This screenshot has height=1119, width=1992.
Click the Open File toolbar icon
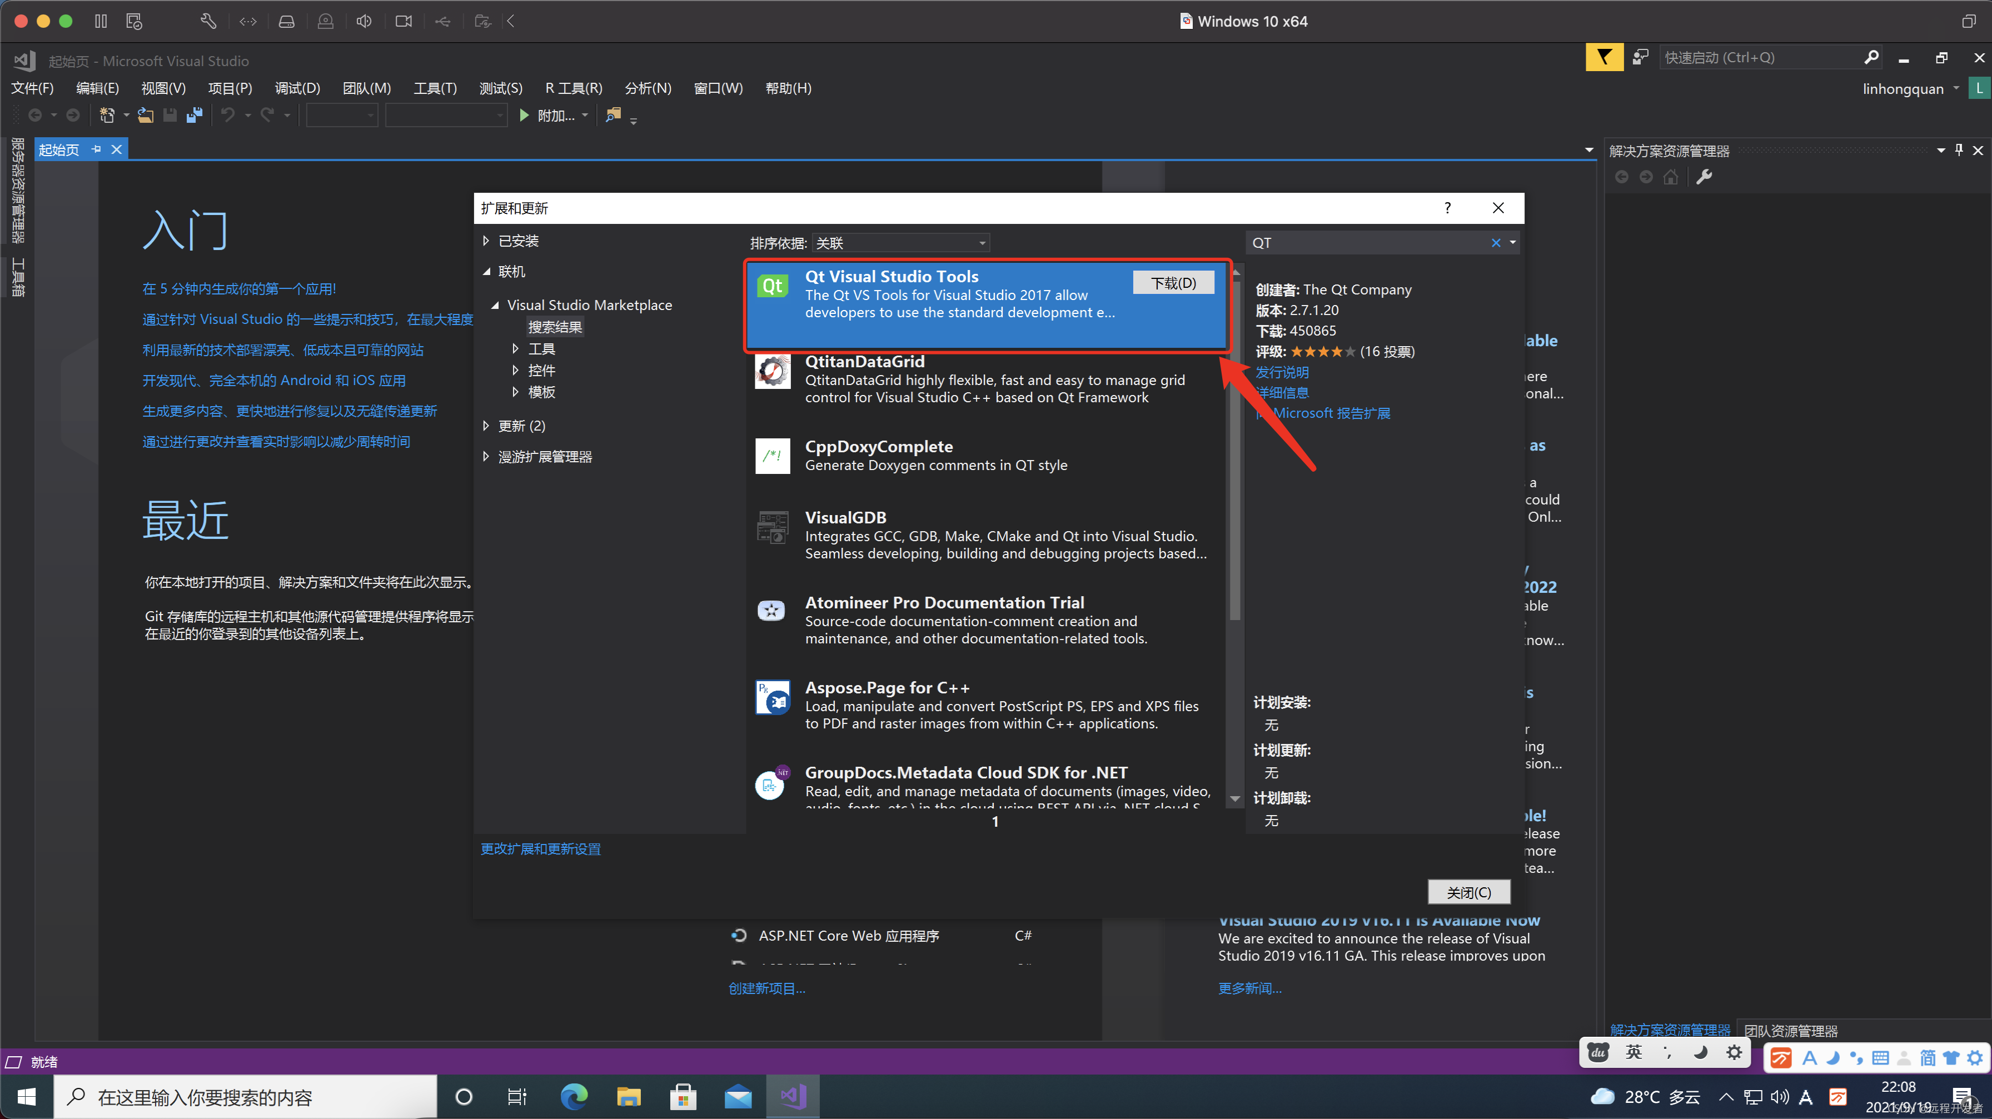point(146,115)
